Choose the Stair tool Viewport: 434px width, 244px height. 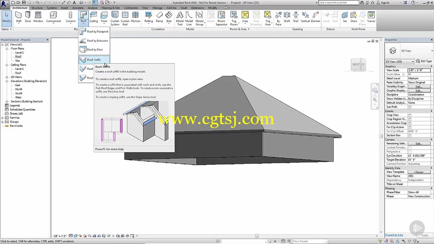[x=169, y=17]
